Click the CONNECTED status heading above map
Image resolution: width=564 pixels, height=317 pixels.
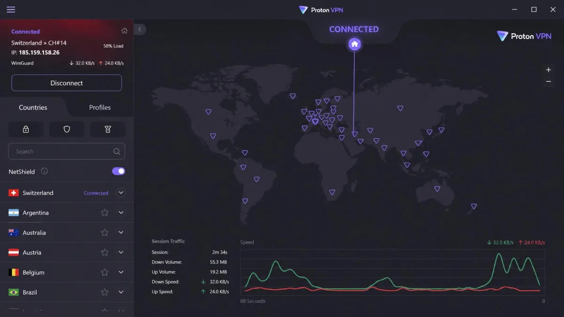click(x=354, y=29)
